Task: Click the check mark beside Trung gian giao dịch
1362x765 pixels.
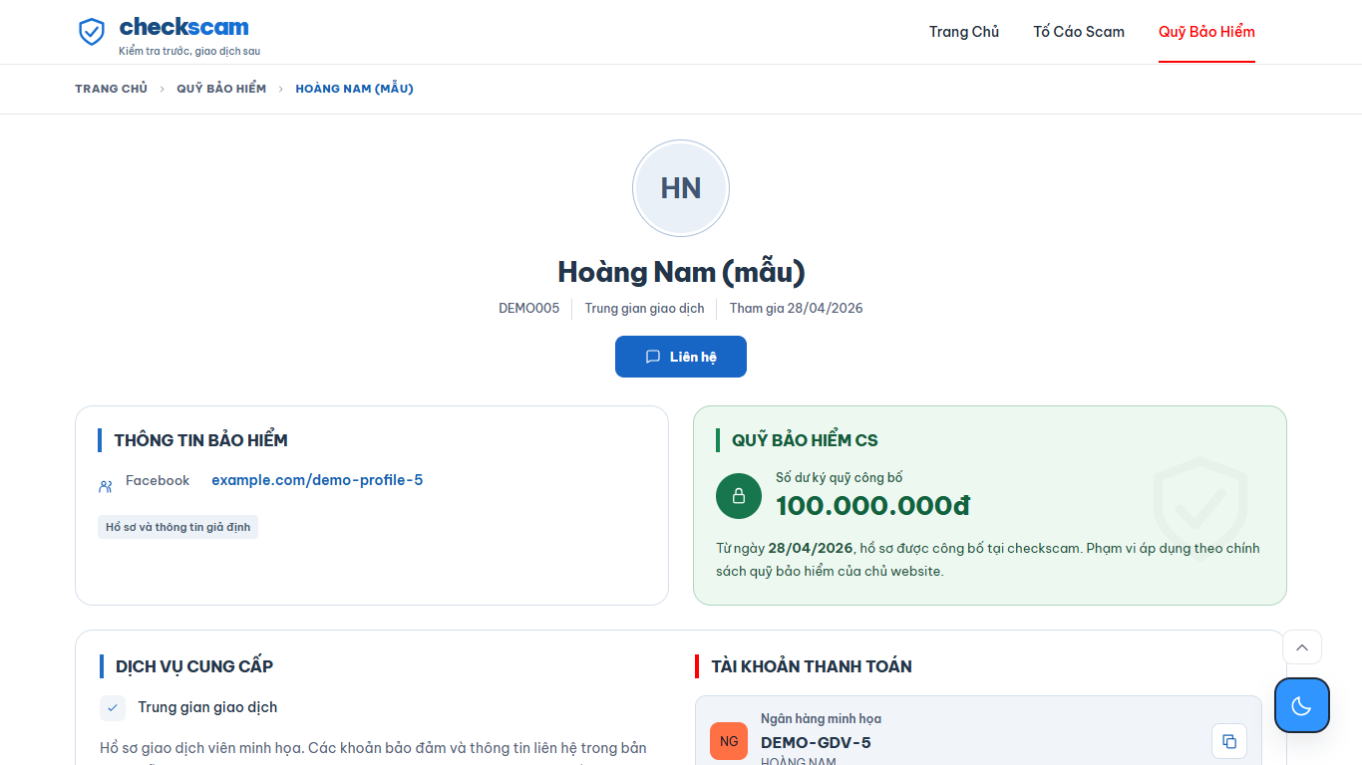Action: click(x=113, y=707)
